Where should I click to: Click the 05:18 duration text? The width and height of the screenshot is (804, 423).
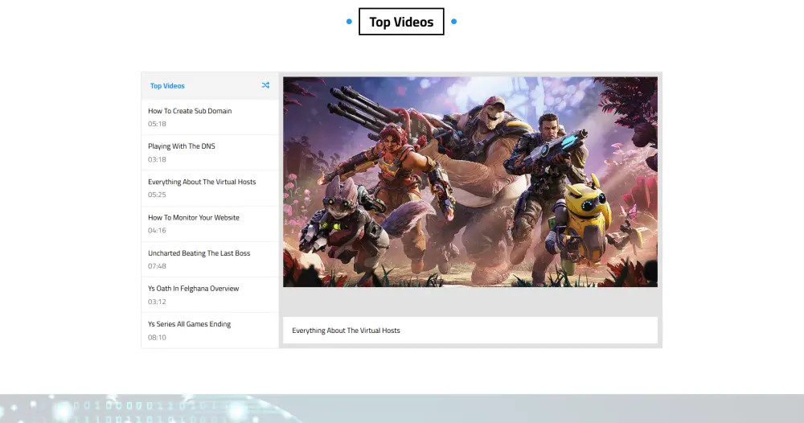[157, 124]
